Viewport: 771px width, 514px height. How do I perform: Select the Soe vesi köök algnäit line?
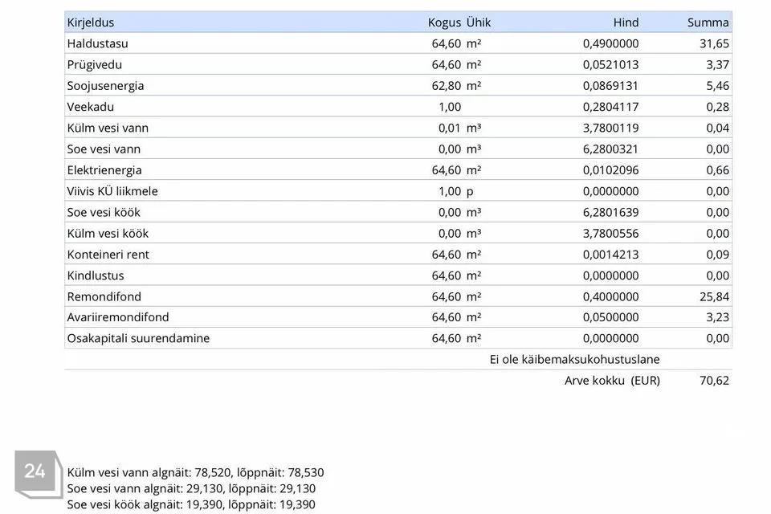click(x=191, y=504)
